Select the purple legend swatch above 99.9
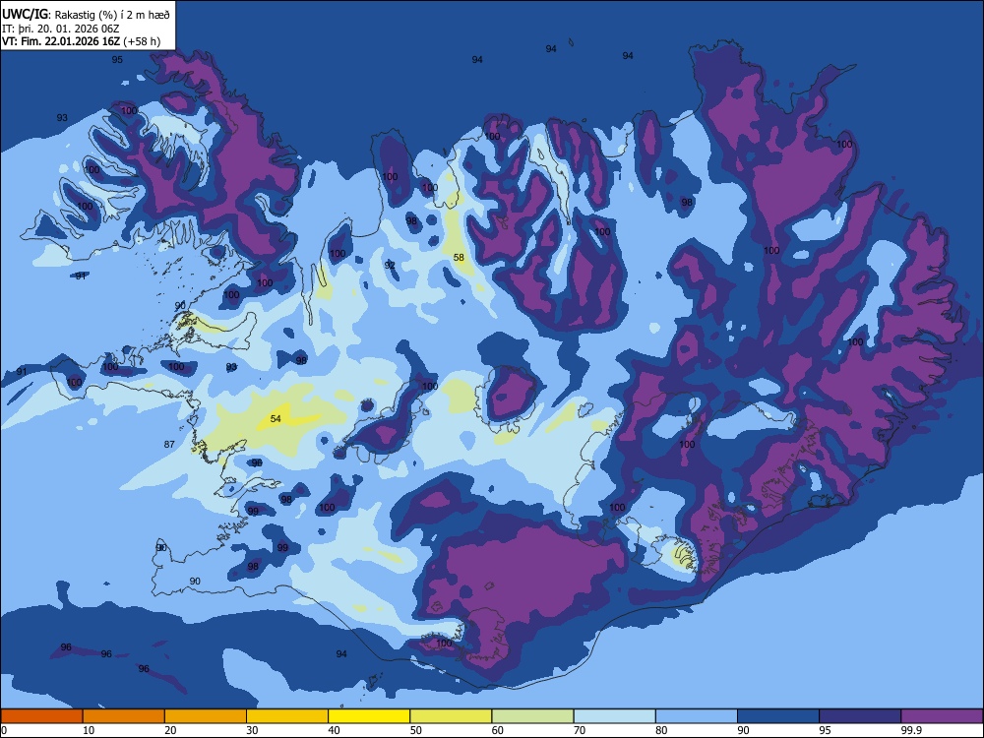984x738 pixels. (x=942, y=716)
